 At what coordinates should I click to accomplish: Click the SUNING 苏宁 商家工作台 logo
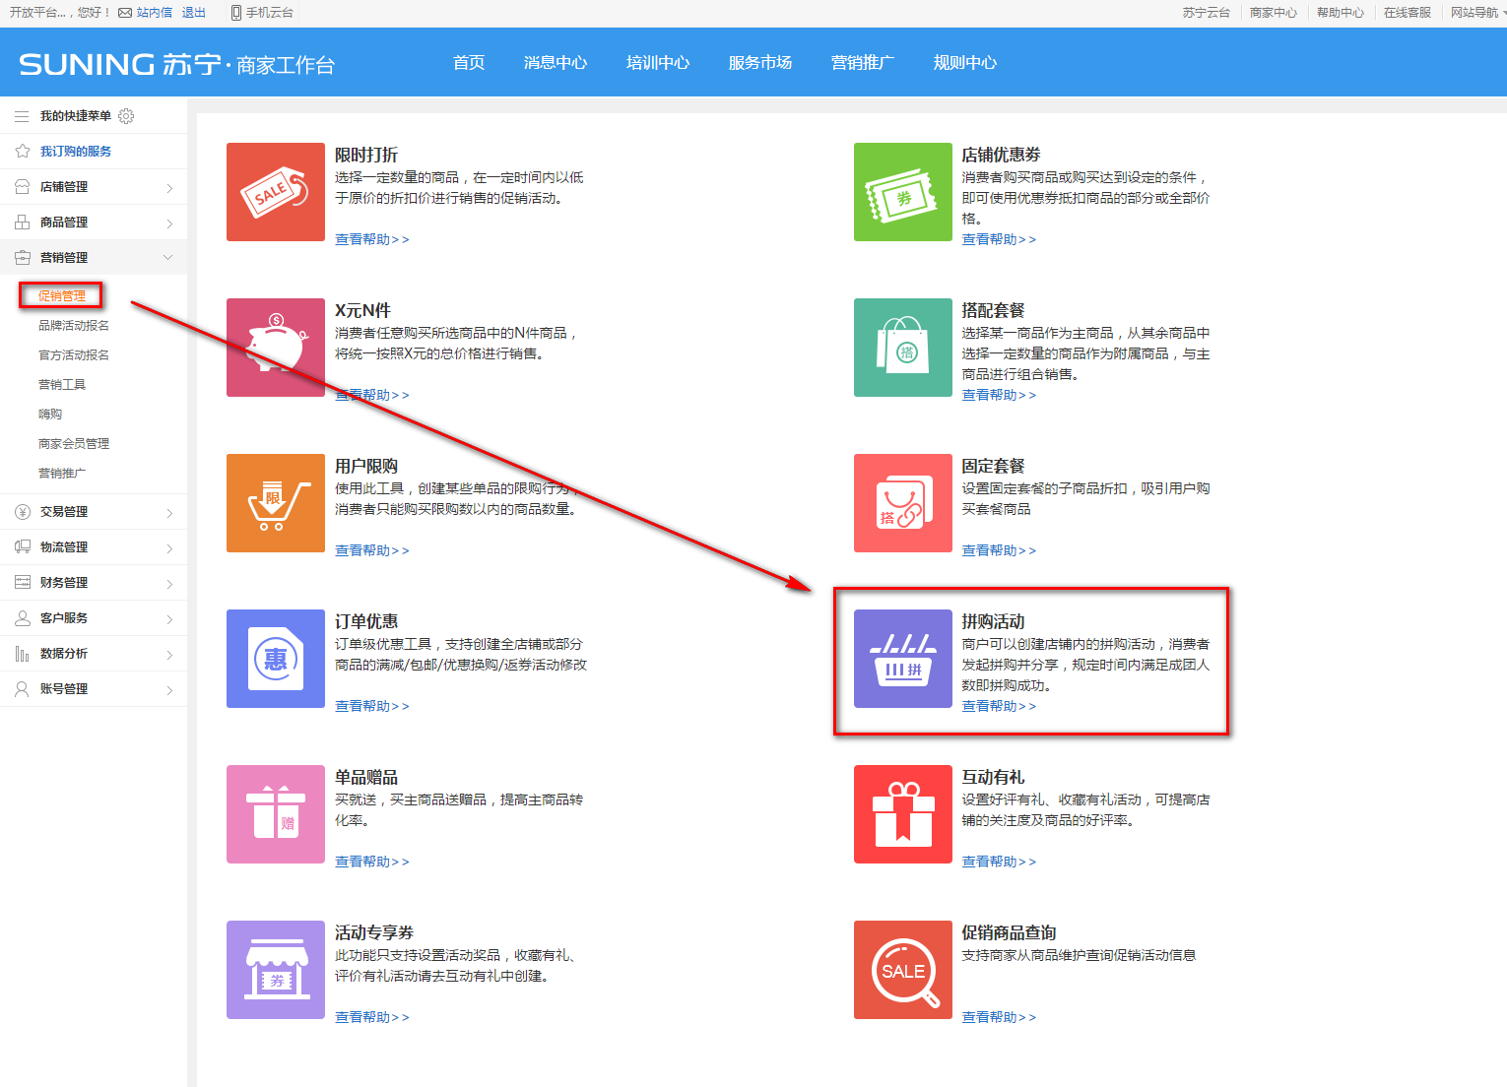tap(177, 64)
